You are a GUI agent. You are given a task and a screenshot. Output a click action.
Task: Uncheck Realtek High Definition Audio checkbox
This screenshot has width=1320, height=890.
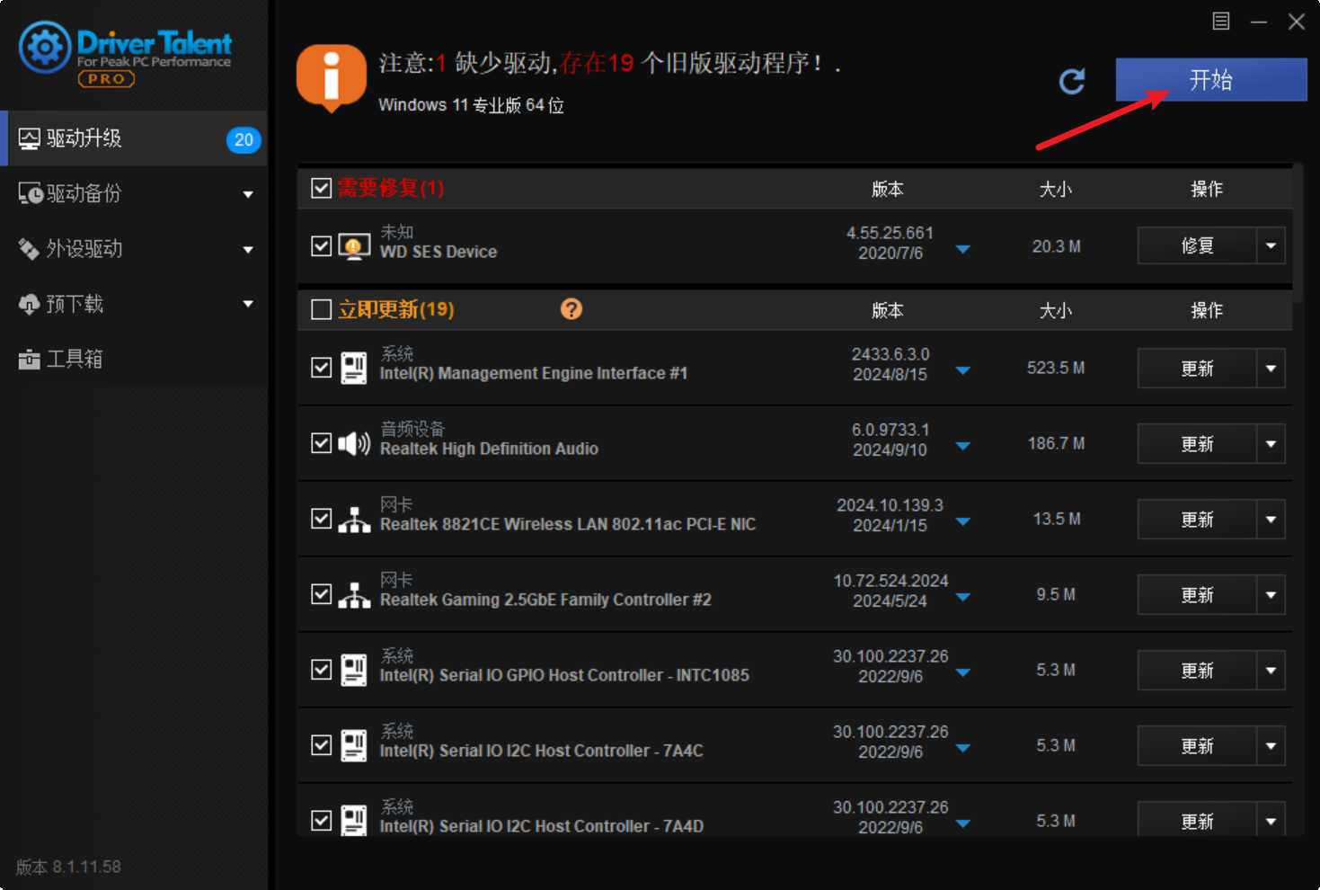pyautogui.click(x=321, y=443)
